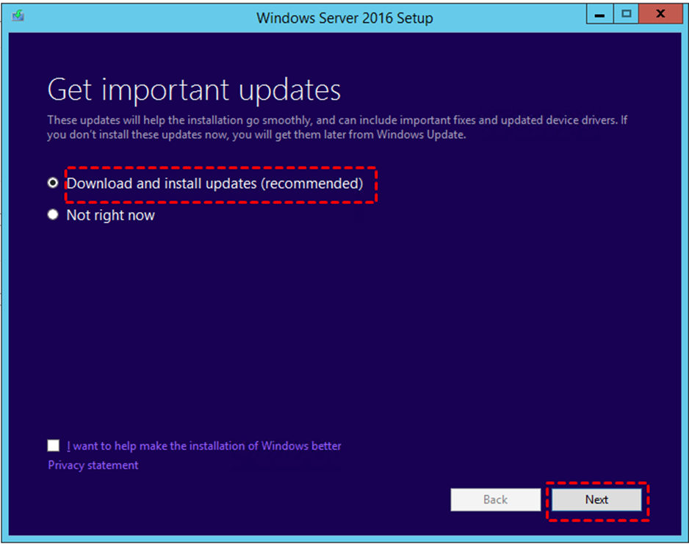Click the word "(recommended)" in the first option
The height and width of the screenshot is (544, 689).
point(312,184)
